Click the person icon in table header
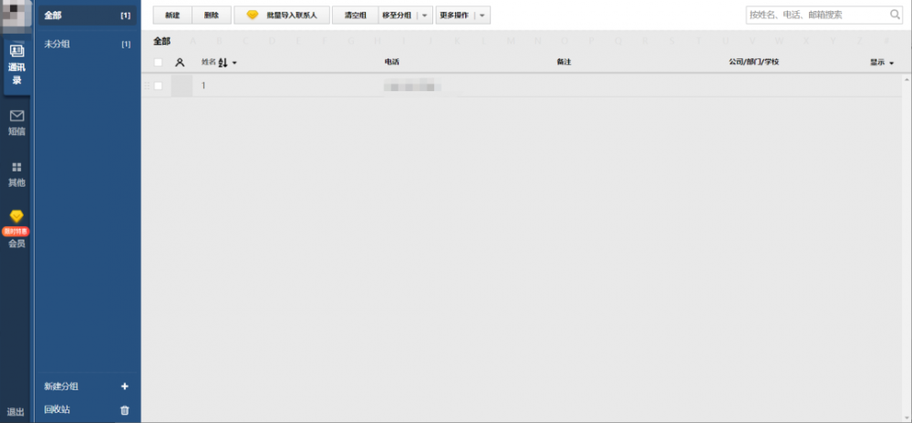Viewport: 912px width, 423px height. (180, 62)
